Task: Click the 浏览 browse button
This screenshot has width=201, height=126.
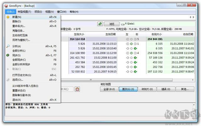Action: pos(112,24)
